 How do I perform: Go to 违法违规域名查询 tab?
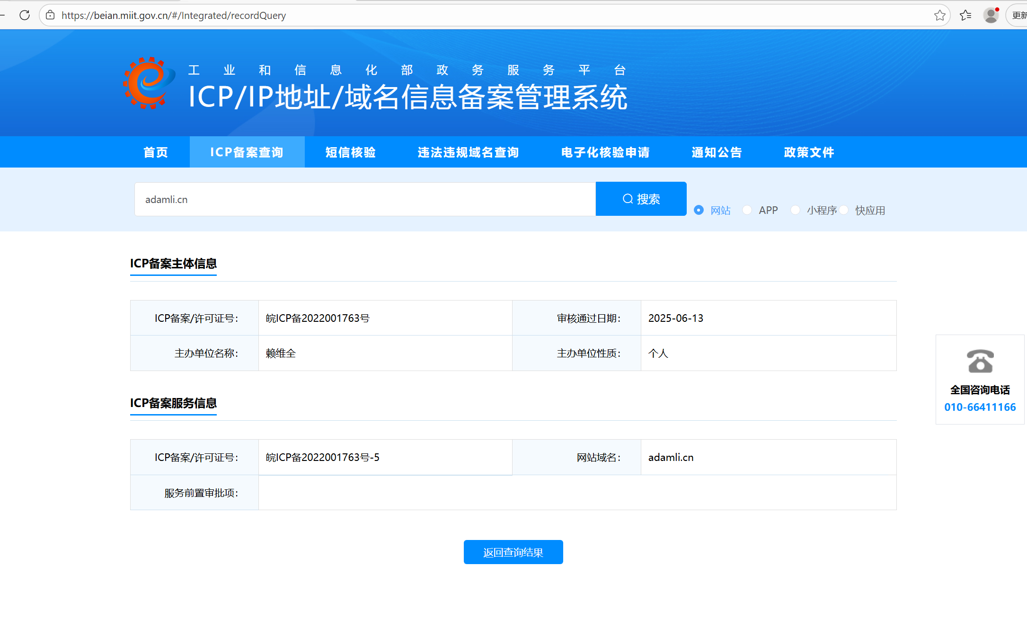pyautogui.click(x=468, y=152)
